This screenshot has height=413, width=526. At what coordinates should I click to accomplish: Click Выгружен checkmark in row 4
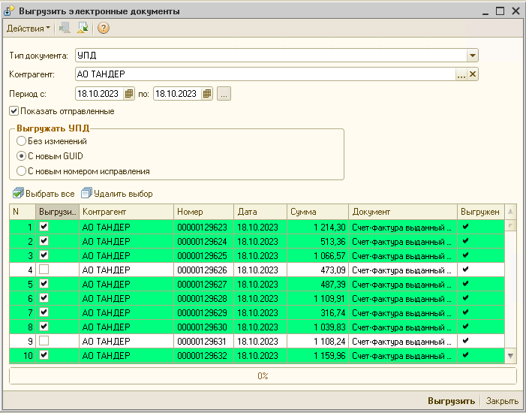(465, 270)
